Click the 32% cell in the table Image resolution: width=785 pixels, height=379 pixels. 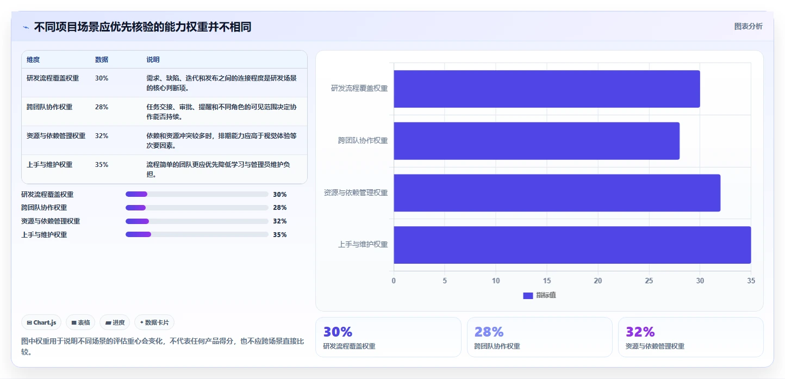click(102, 136)
